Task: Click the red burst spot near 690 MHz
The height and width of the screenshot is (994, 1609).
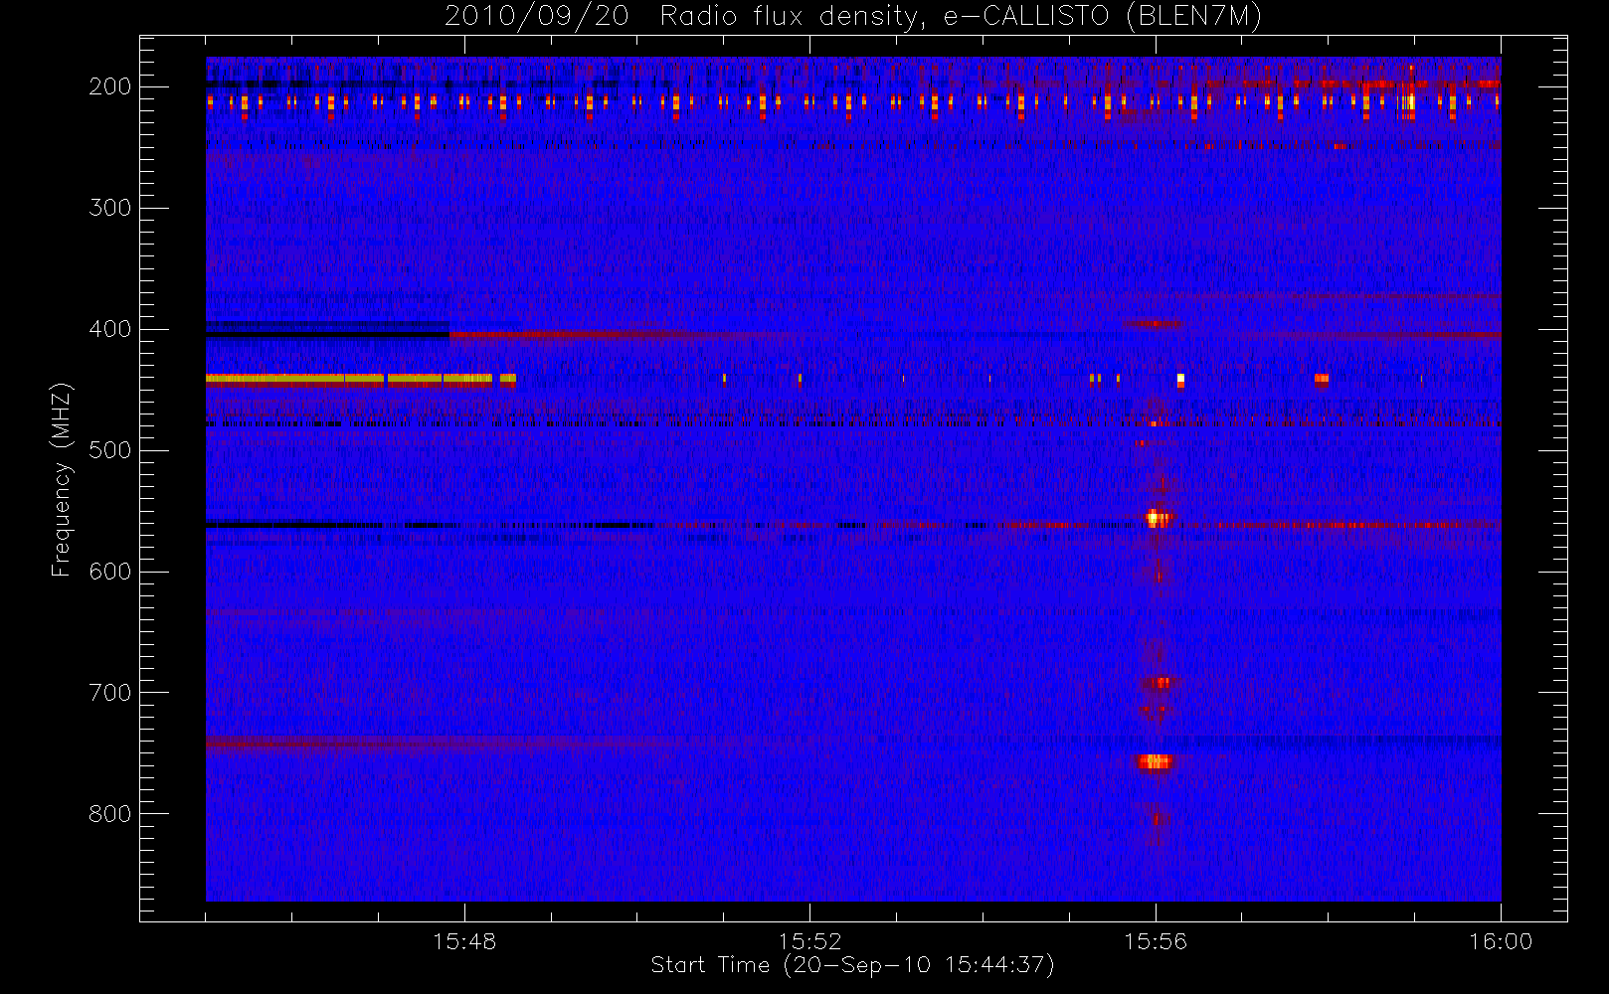Action: click(x=1161, y=683)
